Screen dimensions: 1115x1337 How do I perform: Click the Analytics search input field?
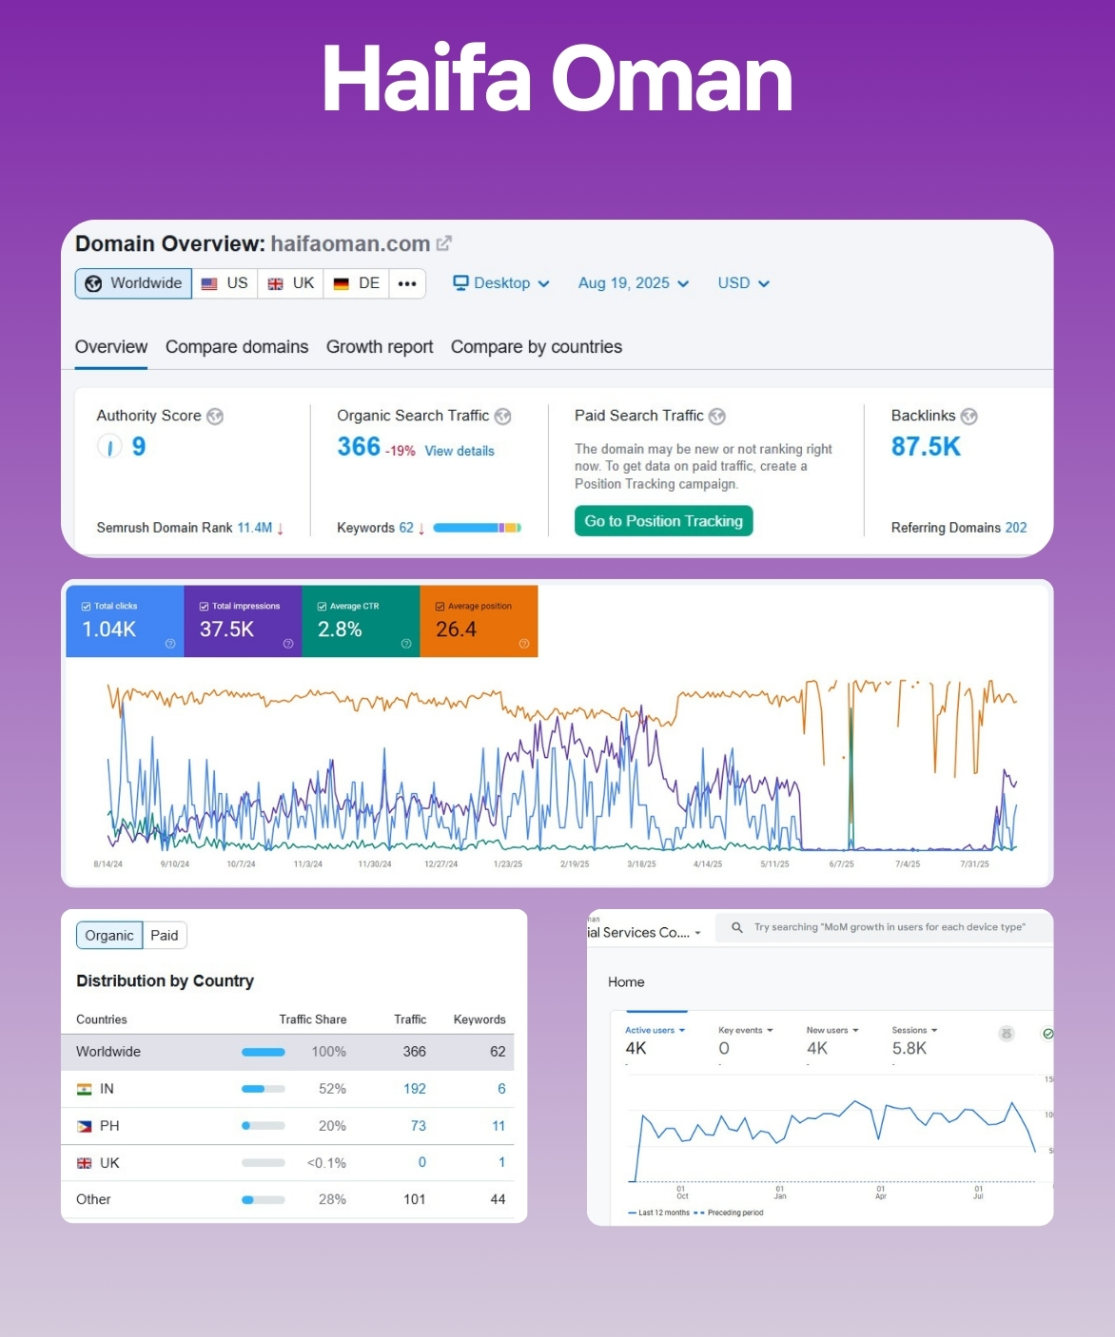[x=890, y=927]
